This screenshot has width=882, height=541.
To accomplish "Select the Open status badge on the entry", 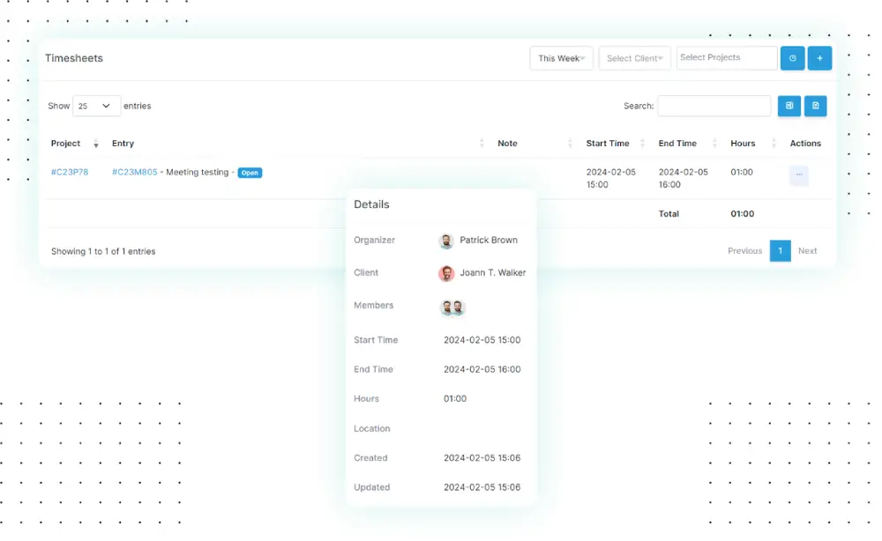I will pos(250,172).
